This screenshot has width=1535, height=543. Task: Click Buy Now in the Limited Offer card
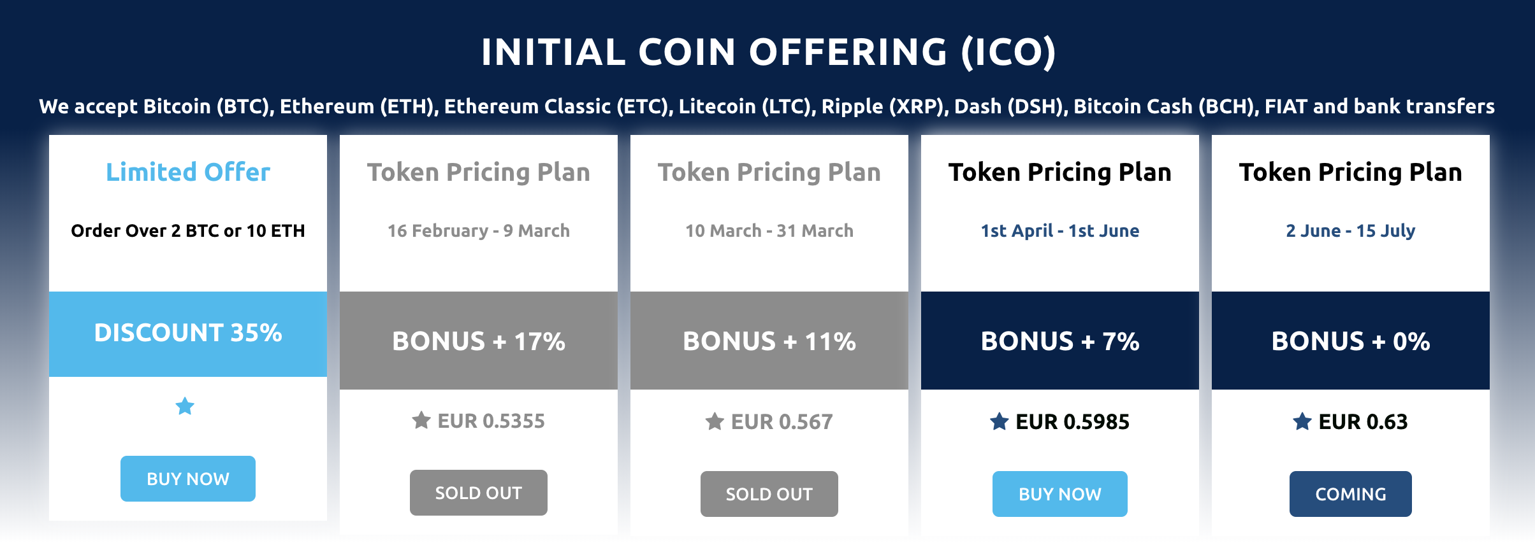click(188, 479)
